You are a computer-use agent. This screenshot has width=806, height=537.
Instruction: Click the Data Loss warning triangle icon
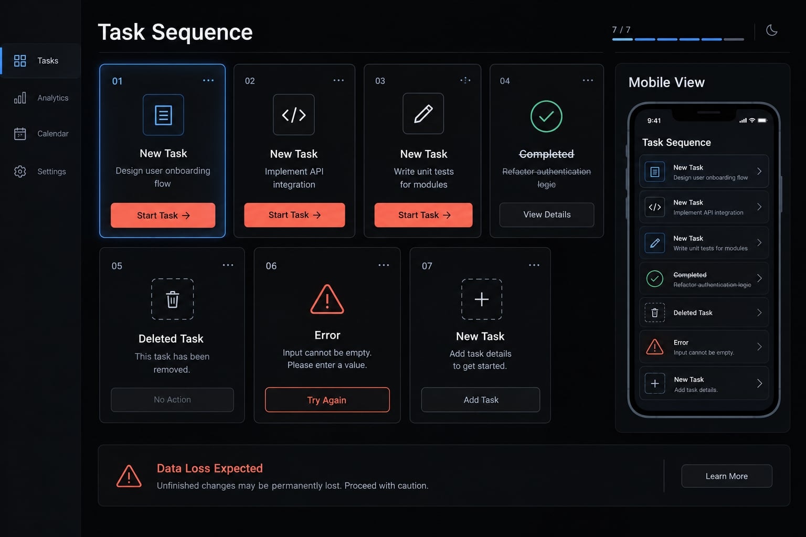tap(129, 476)
